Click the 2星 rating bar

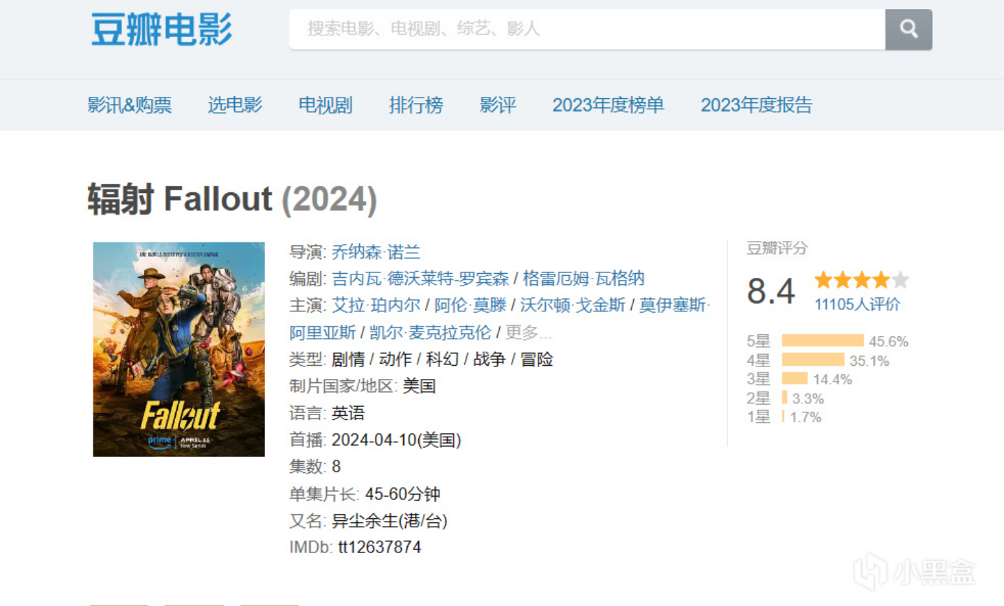pos(785,398)
